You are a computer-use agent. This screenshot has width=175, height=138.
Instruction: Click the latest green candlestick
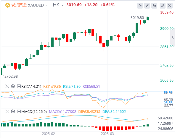click(148, 19)
